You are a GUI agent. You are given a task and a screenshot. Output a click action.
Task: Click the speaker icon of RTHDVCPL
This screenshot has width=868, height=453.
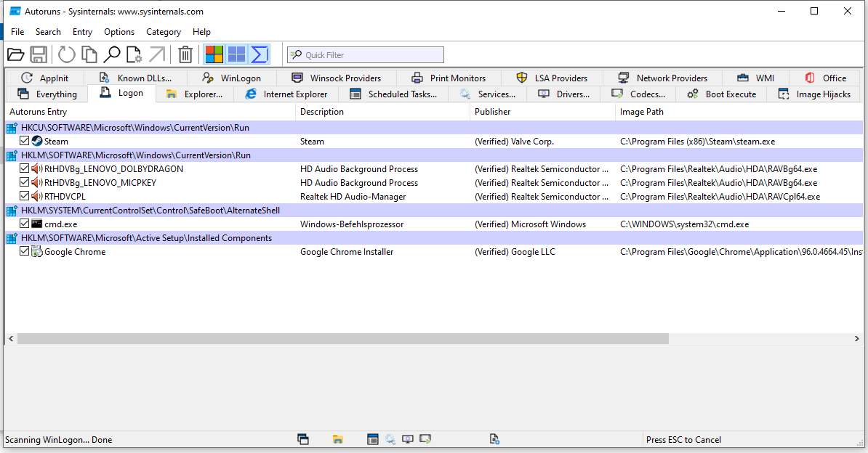tap(37, 196)
